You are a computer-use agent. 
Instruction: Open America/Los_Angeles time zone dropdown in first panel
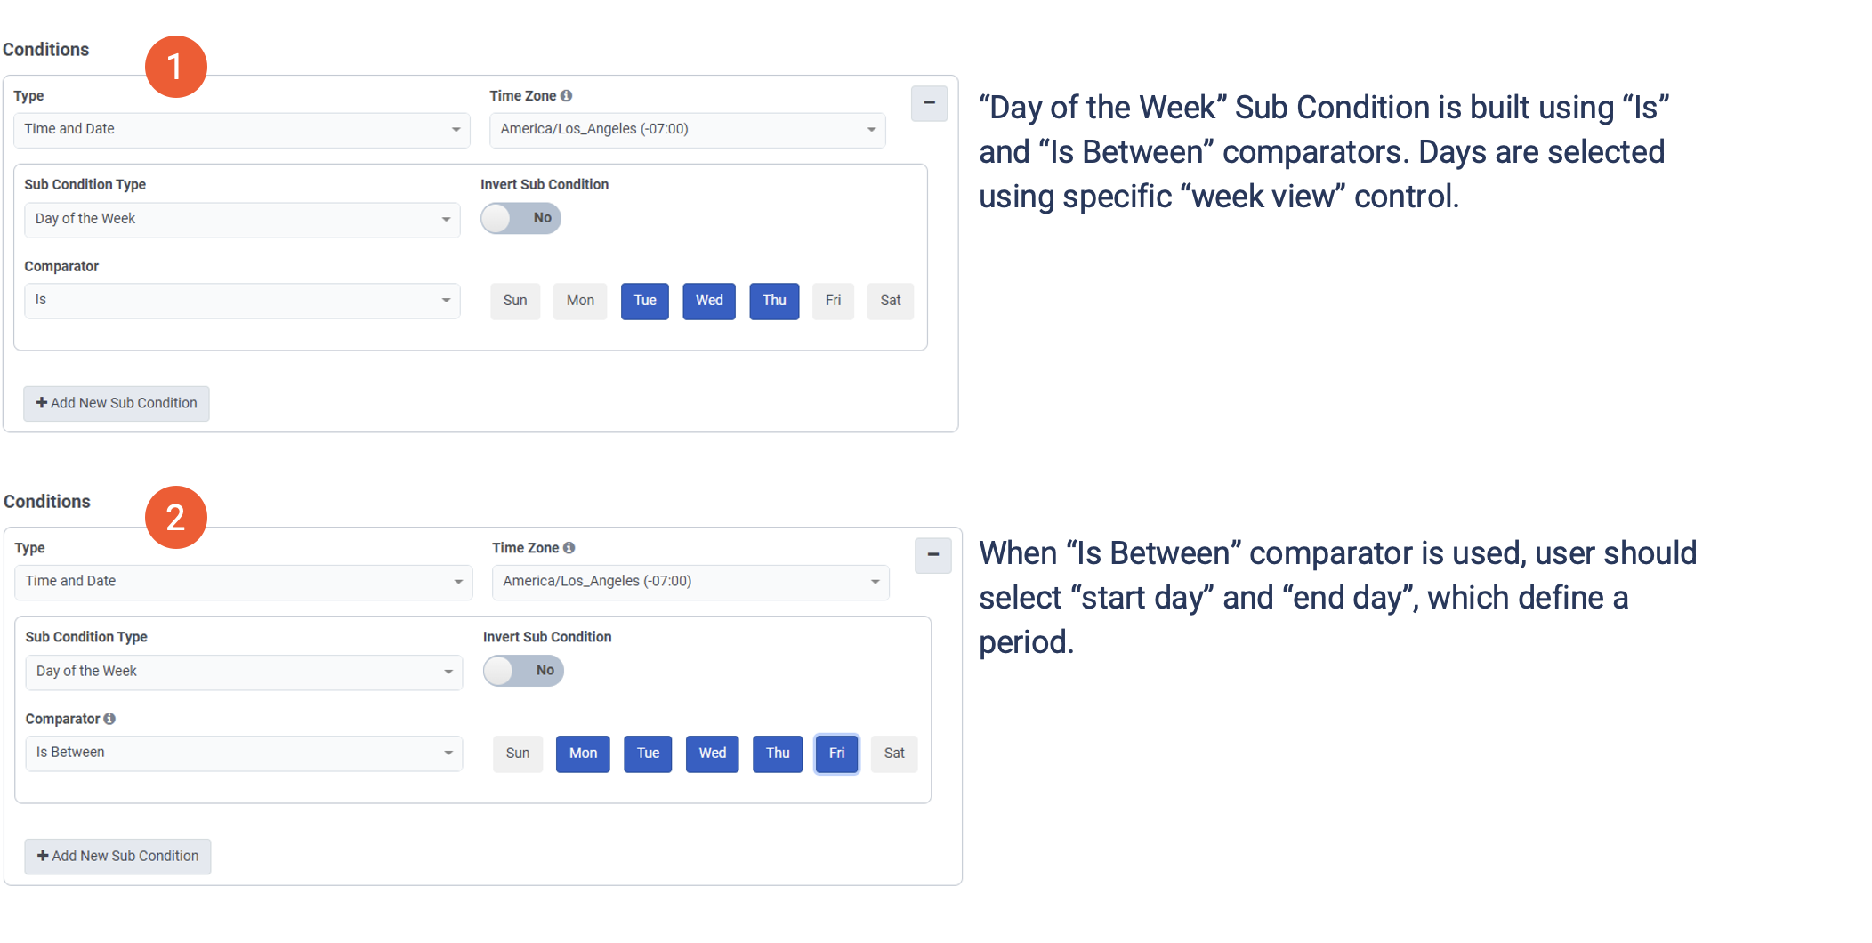click(687, 130)
